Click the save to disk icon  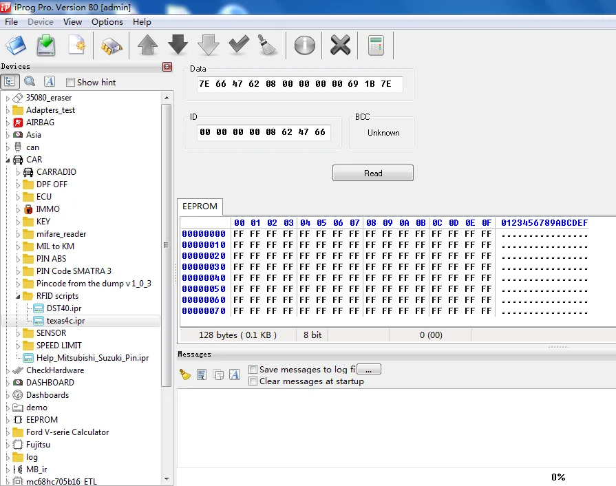pyautogui.click(x=46, y=45)
